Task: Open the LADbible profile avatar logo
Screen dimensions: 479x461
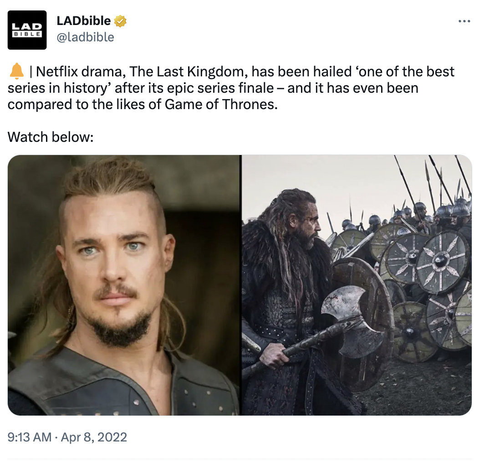Action: coord(27,30)
